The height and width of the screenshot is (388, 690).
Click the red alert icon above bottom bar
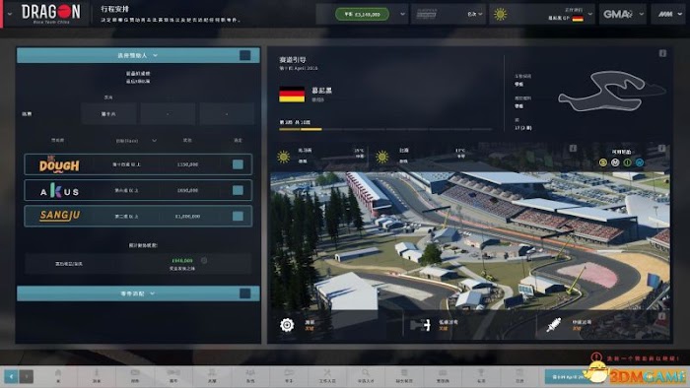596,356
